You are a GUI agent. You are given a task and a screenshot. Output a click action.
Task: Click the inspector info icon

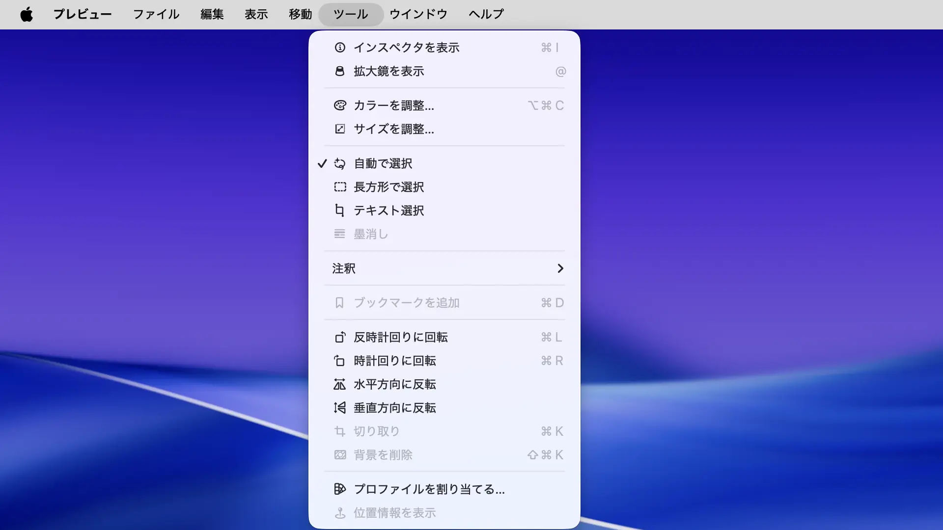(x=340, y=48)
